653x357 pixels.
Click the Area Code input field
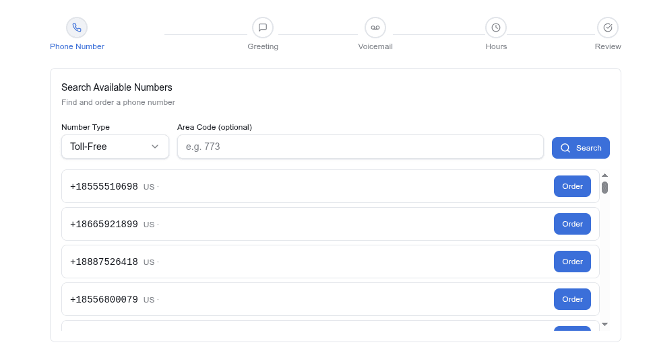pos(360,147)
